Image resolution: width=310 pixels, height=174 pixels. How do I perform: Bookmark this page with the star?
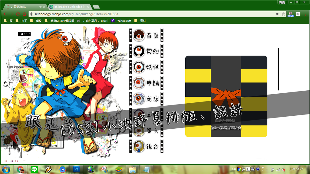click(283, 14)
